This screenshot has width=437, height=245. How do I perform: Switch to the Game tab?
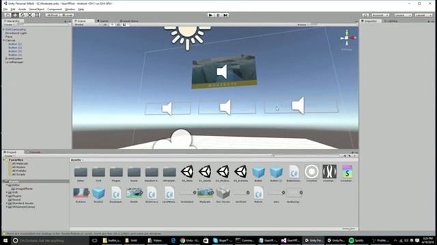click(103, 21)
